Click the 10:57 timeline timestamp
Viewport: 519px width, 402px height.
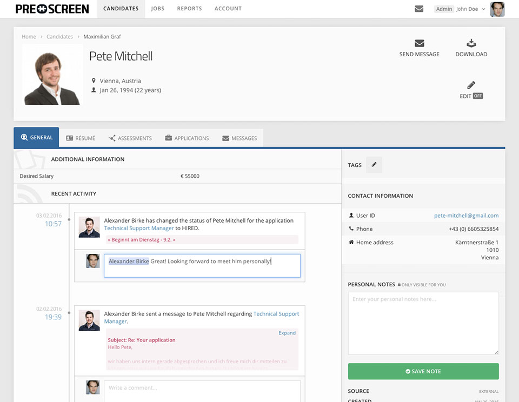click(x=54, y=224)
